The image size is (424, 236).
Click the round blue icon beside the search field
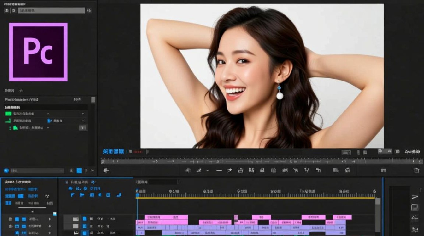pos(6,171)
